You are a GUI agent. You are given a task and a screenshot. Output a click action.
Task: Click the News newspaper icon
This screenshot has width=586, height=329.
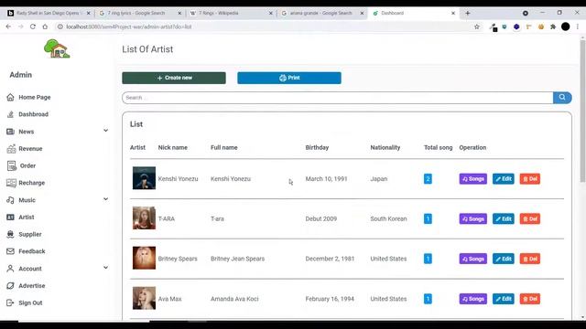[10, 132]
